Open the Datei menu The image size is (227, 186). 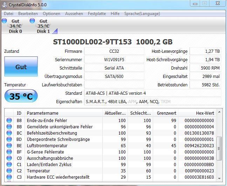coord(8,14)
